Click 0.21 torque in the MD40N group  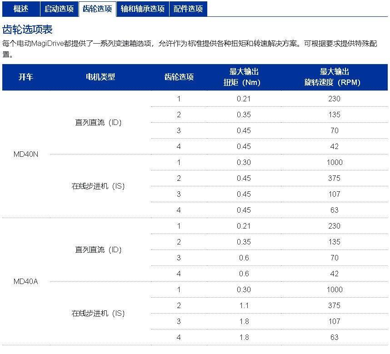click(x=244, y=99)
